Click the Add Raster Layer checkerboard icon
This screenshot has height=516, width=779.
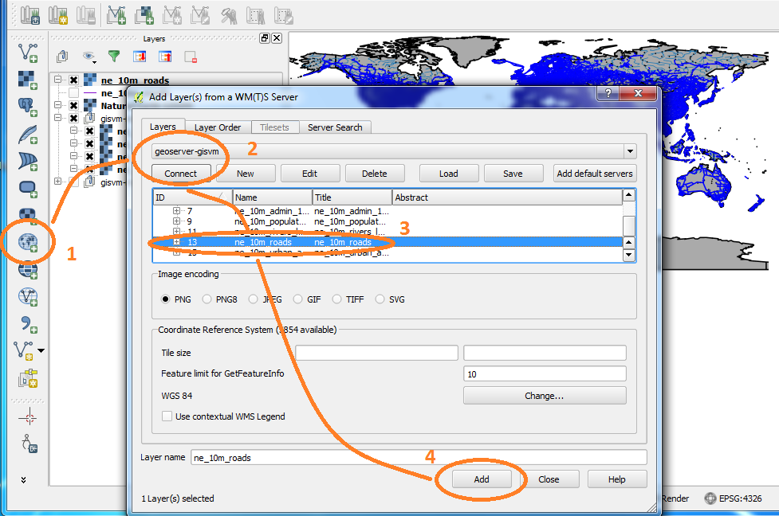pos(28,80)
